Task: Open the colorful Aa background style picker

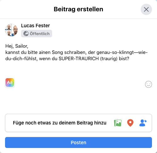Action: pyautogui.click(x=10, y=82)
